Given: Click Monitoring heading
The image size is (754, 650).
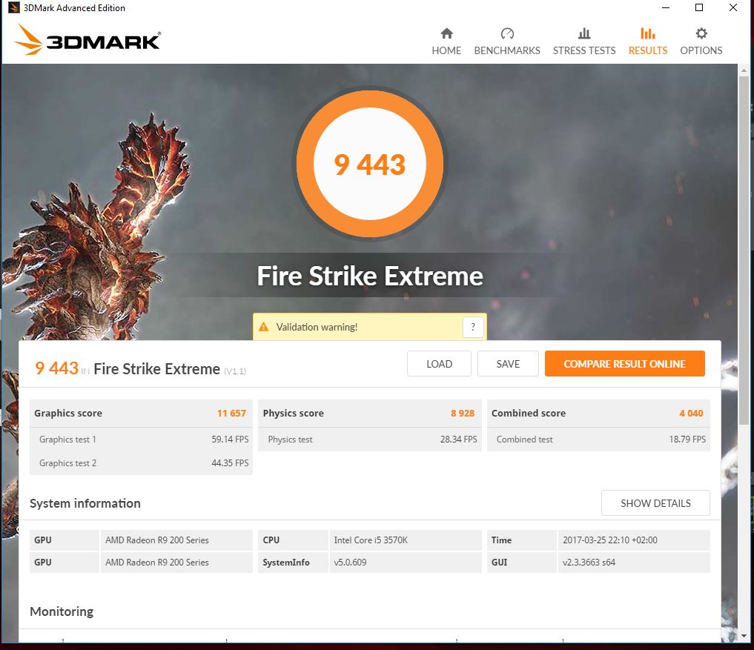Looking at the screenshot, I should 62,611.
